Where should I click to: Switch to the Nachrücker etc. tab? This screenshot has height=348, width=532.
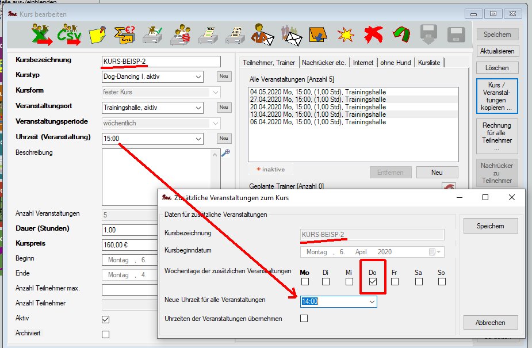point(324,62)
